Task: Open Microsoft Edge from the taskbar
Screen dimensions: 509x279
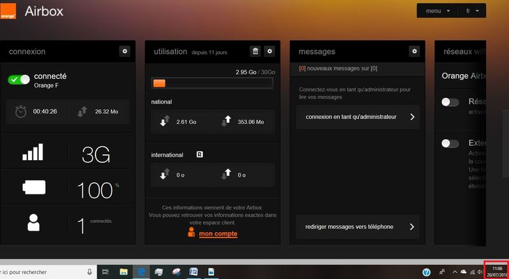Action: pyautogui.click(x=141, y=272)
